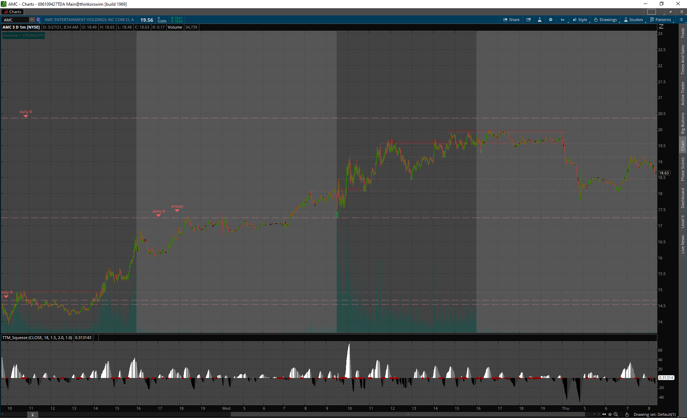Click the Share chart button
The height and width of the screenshot is (418, 687).
click(x=511, y=20)
